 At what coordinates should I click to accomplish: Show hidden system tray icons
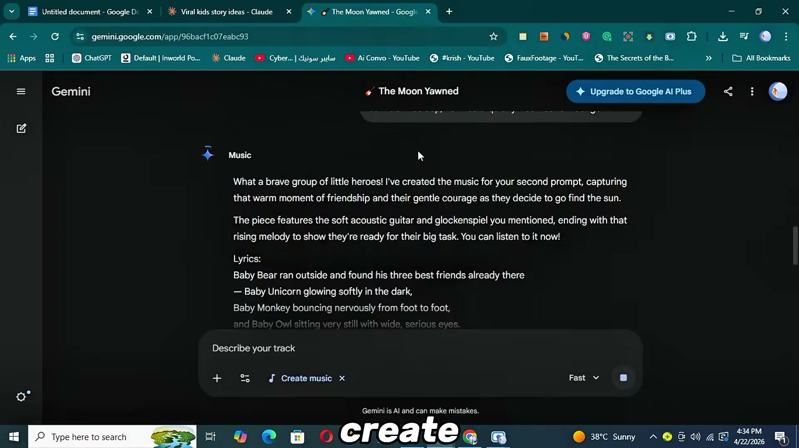[653, 437]
